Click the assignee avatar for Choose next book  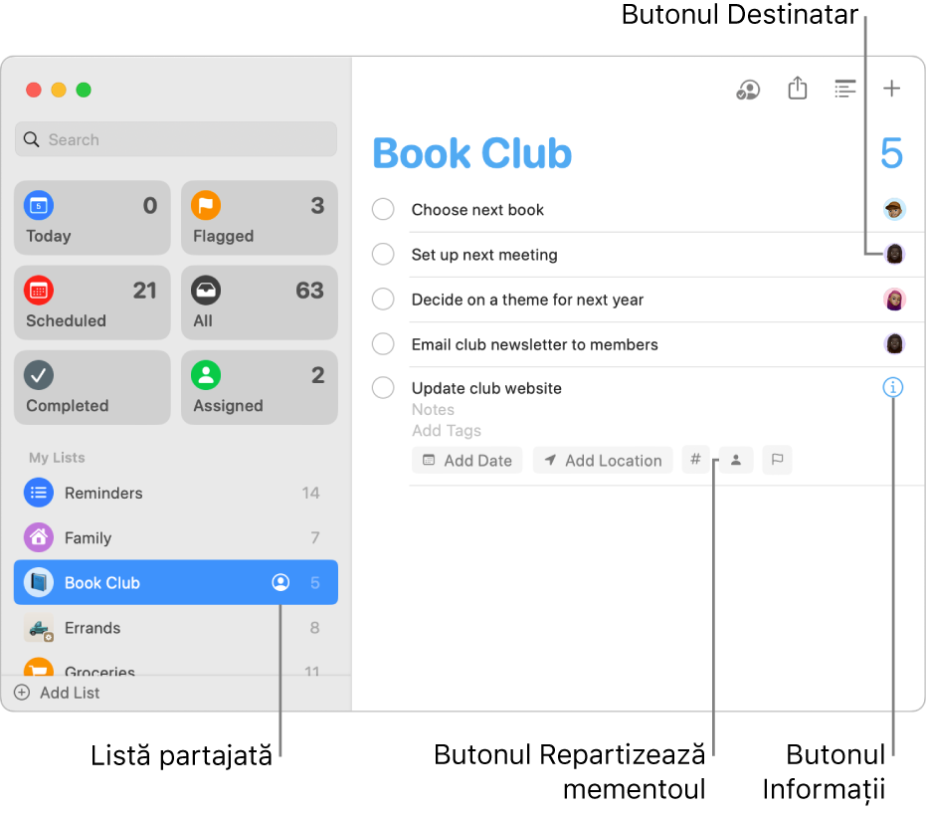894,209
